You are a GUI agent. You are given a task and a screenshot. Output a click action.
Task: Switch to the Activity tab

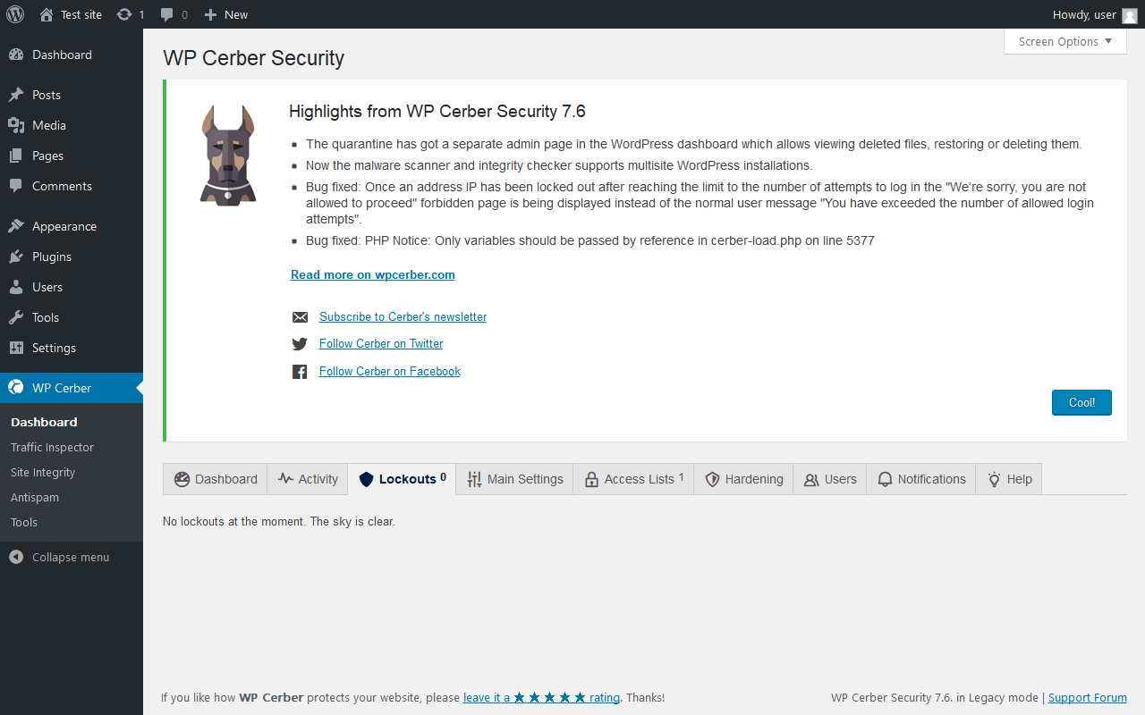click(308, 479)
